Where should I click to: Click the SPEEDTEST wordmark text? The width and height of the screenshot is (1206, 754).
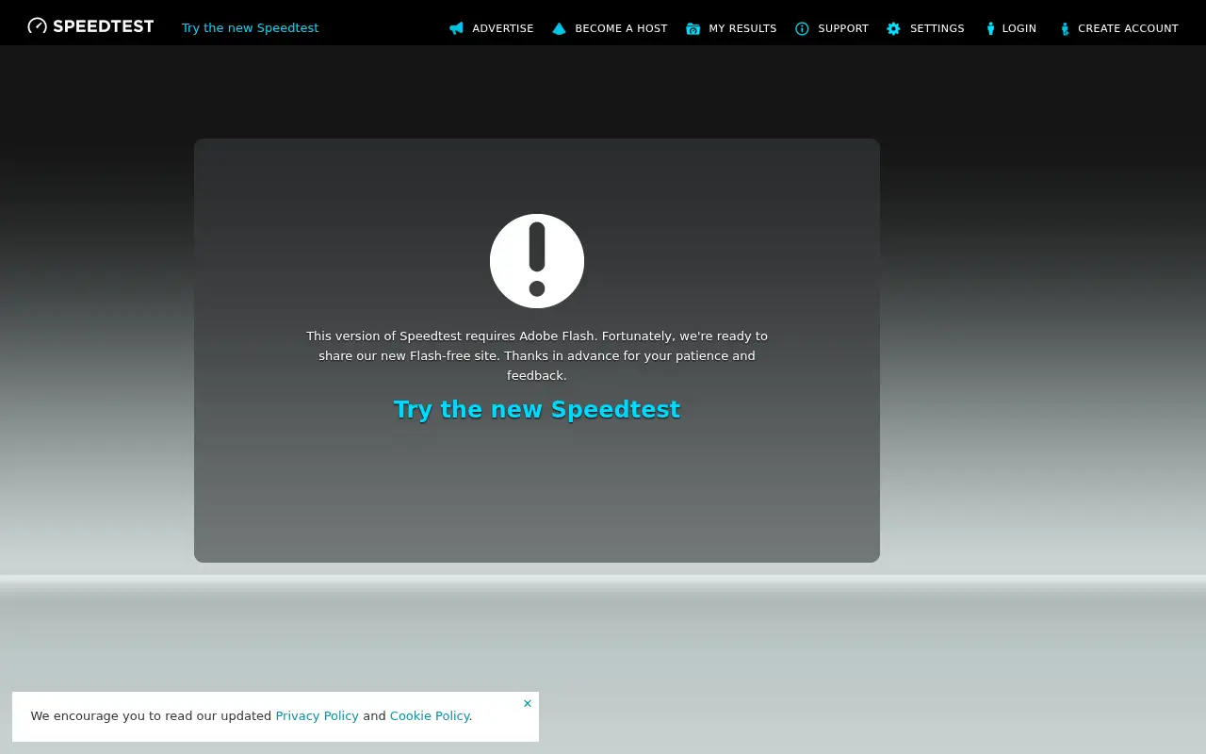[x=103, y=26]
